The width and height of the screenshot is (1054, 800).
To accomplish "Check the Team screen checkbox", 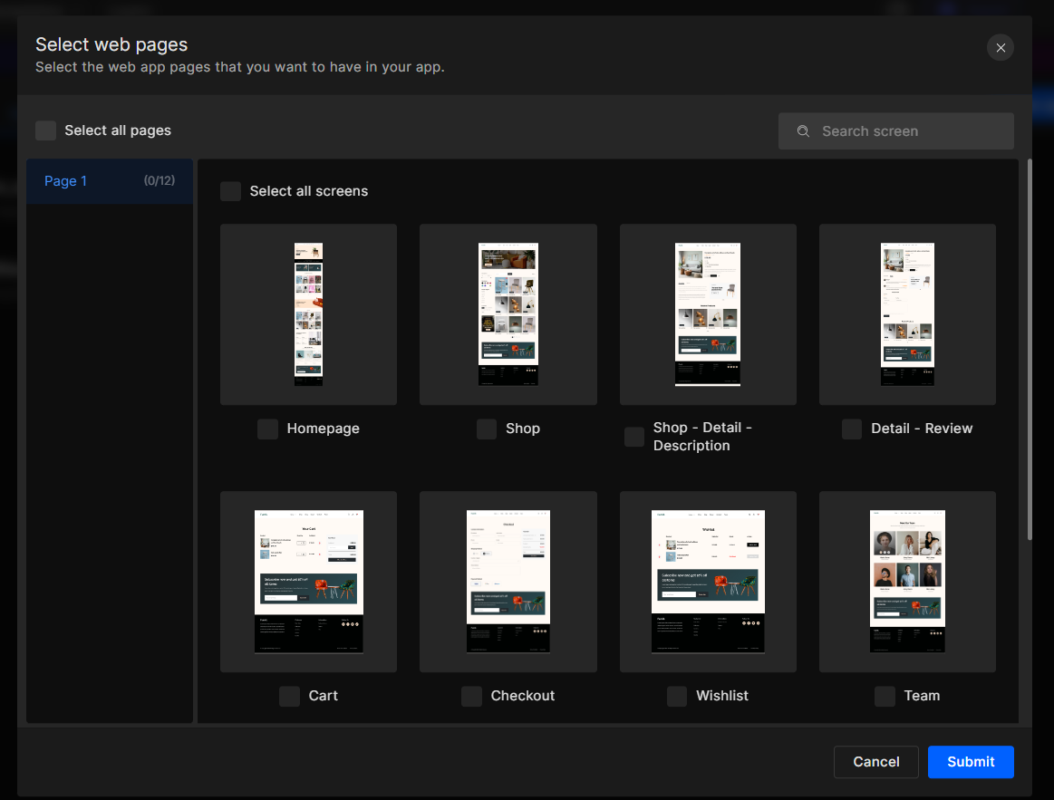I will (x=884, y=696).
